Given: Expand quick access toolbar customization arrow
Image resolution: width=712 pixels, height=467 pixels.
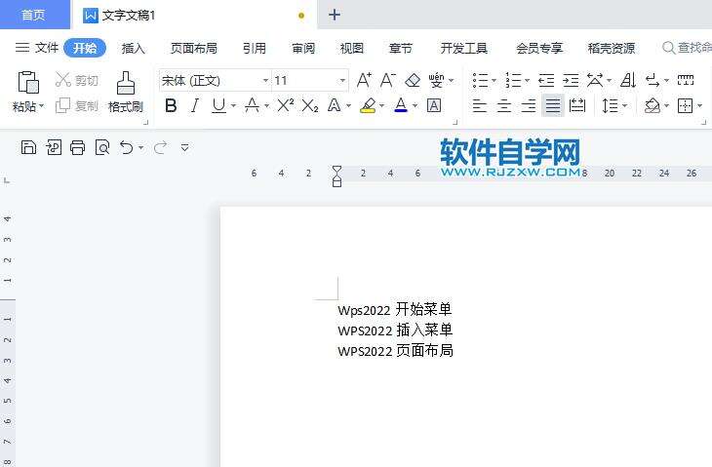Looking at the screenshot, I should tap(184, 148).
